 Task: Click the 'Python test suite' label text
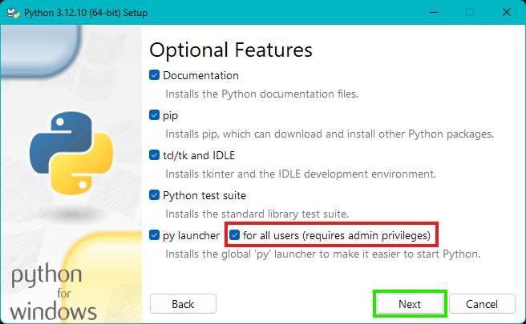coord(204,195)
